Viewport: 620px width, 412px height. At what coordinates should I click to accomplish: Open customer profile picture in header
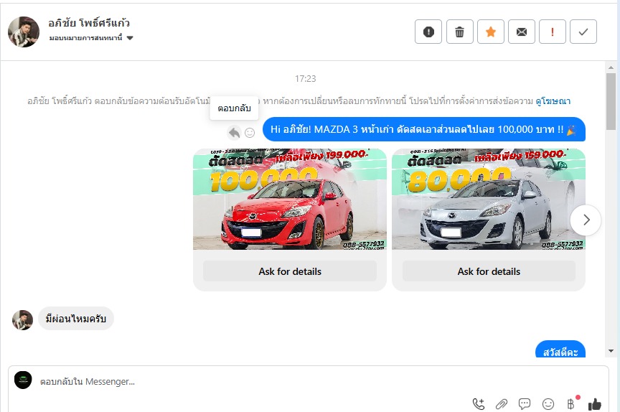(x=24, y=32)
